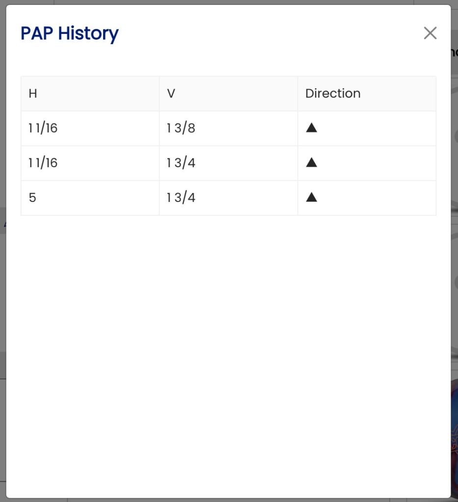Click empty area below the history table
The height and width of the screenshot is (502, 458).
[x=228, y=343]
